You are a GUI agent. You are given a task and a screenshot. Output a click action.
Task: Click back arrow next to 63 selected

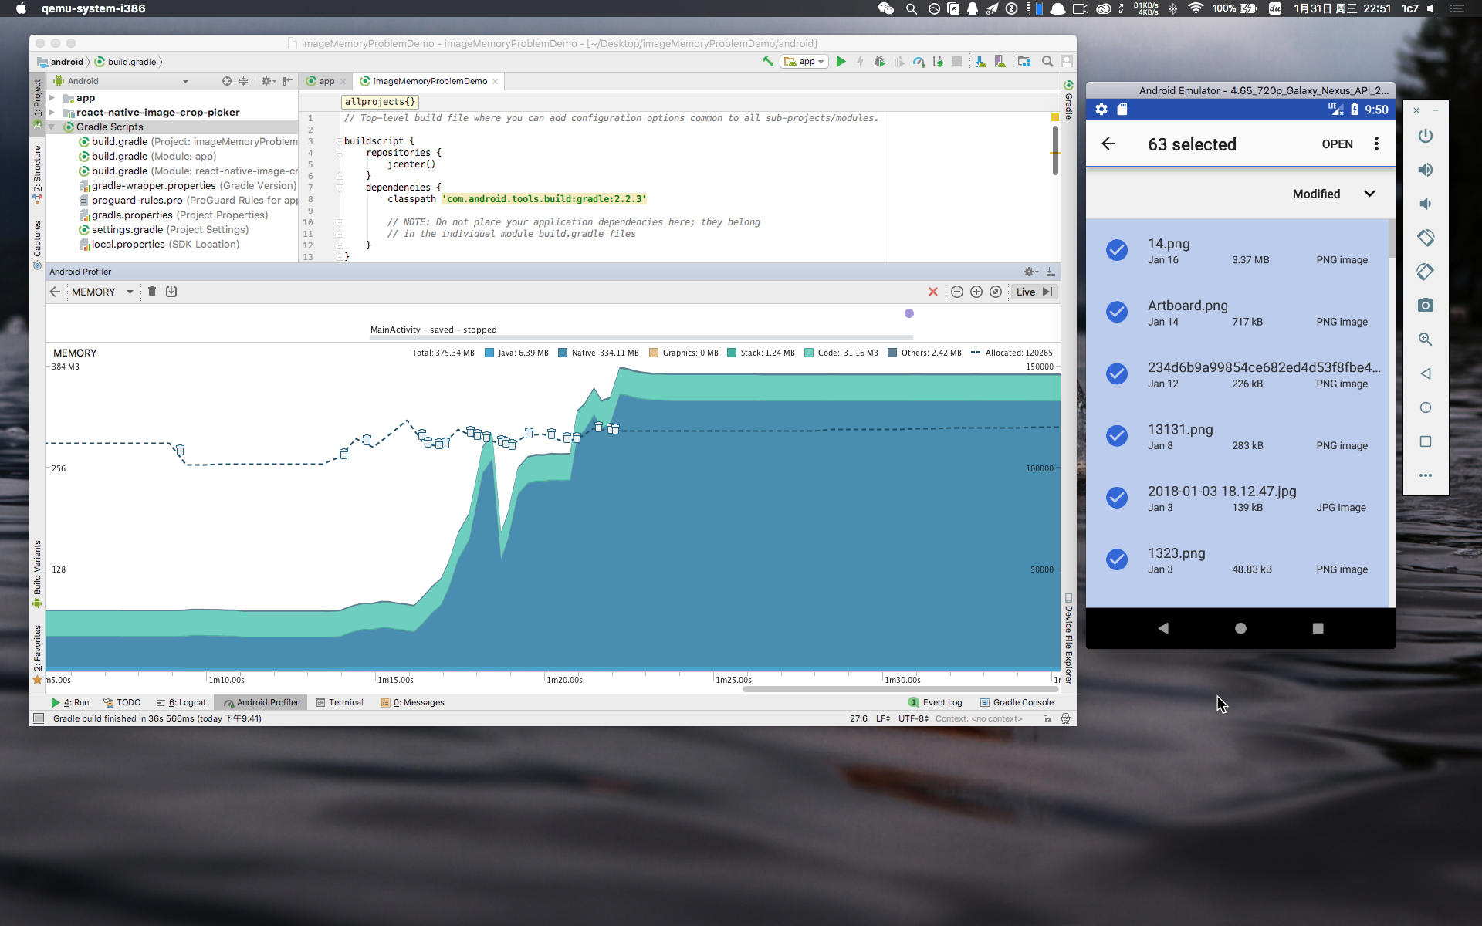tap(1108, 144)
